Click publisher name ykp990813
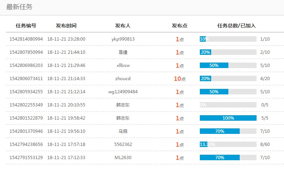 pos(123,39)
